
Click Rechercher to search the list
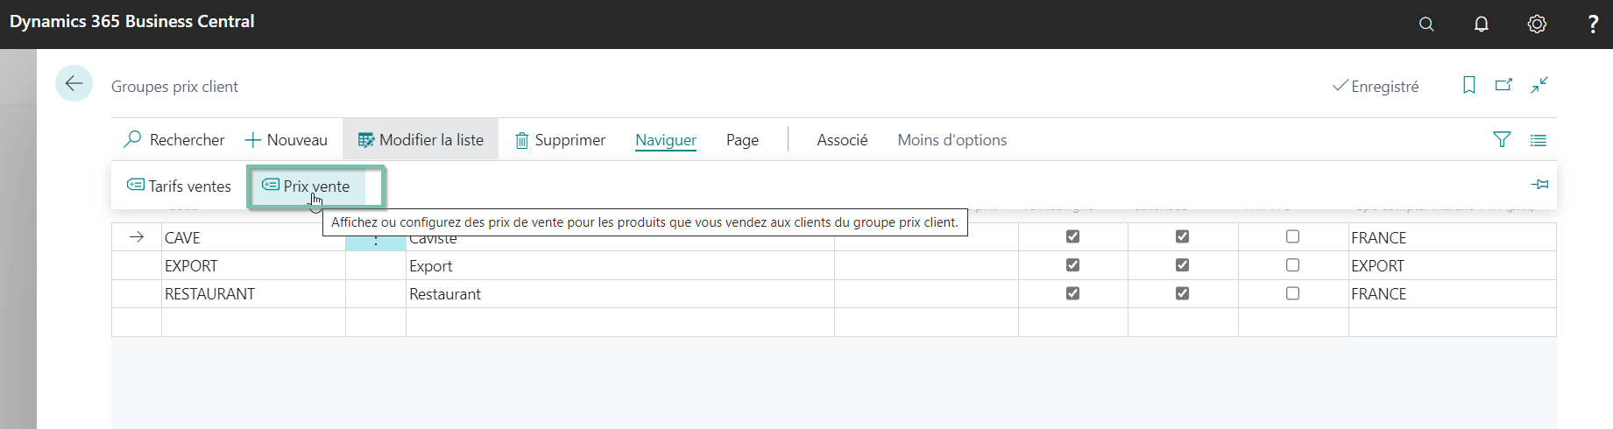click(x=174, y=140)
